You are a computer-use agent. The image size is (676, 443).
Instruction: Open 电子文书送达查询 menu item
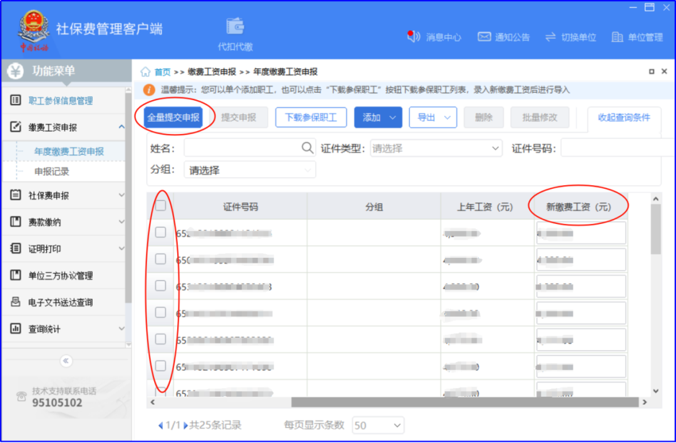click(x=61, y=302)
